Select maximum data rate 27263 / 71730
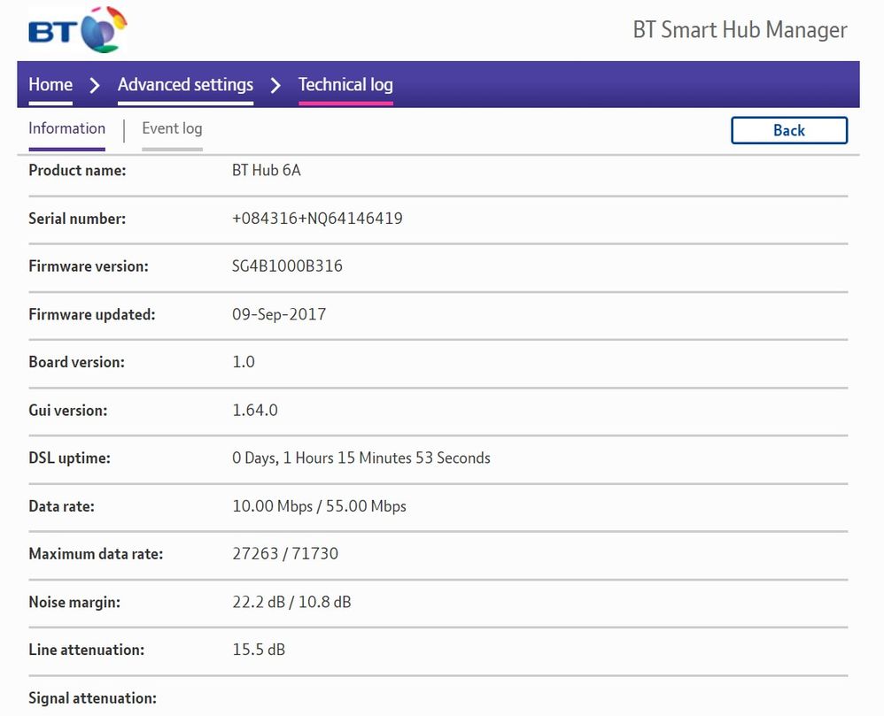884x716 pixels. [x=285, y=554]
